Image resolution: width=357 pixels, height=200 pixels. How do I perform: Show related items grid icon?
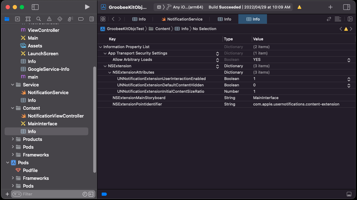tap(103, 19)
